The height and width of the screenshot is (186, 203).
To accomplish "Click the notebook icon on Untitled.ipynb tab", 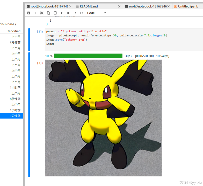I will 176,6.
